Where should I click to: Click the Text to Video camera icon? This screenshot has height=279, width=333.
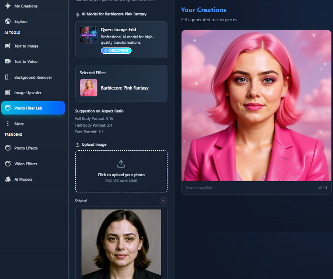coord(8,61)
